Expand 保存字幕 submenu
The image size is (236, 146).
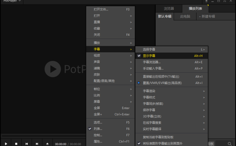click(172, 110)
